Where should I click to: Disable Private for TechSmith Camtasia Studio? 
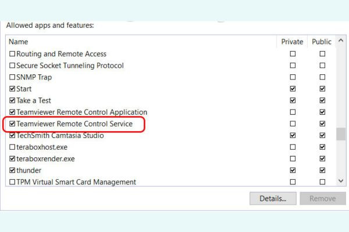293,135
